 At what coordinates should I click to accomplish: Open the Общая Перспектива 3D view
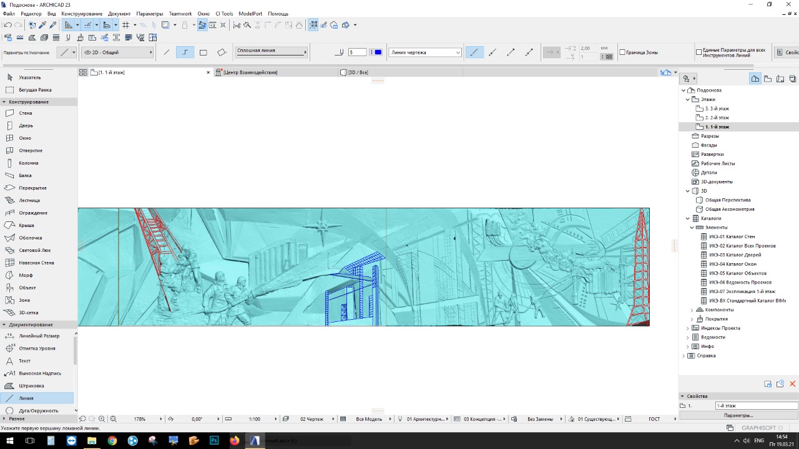pos(727,200)
